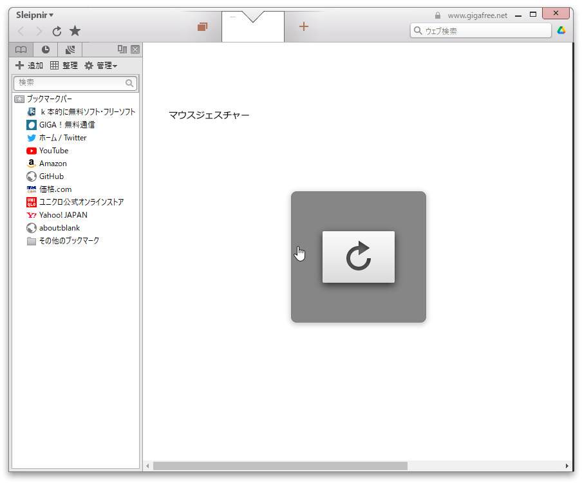Open the Amazon bookmark

click(x=47, y=164)
